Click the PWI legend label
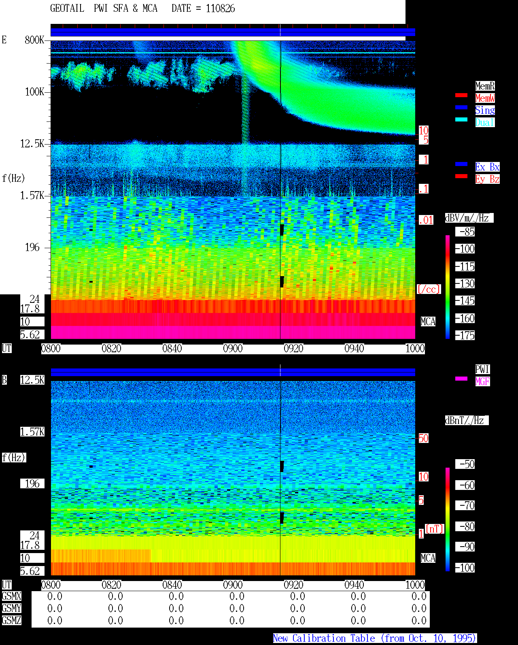518x645 pixels. click(x=482, y=369)
